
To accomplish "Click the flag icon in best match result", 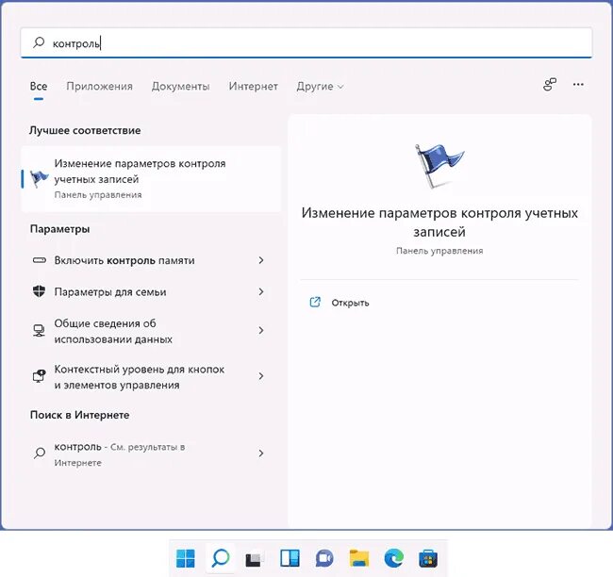I will [39, 178].
